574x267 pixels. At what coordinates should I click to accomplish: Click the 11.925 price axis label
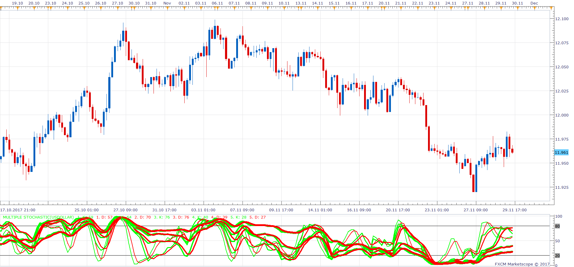(x=562, y=187)
